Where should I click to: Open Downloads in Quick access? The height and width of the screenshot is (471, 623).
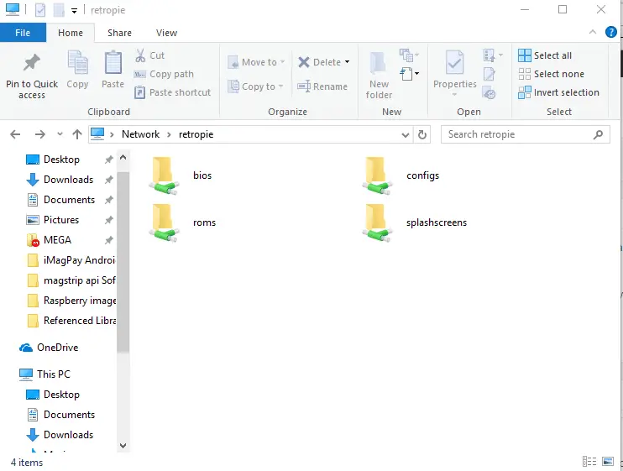pyautogui.click(x=68, y=180)
